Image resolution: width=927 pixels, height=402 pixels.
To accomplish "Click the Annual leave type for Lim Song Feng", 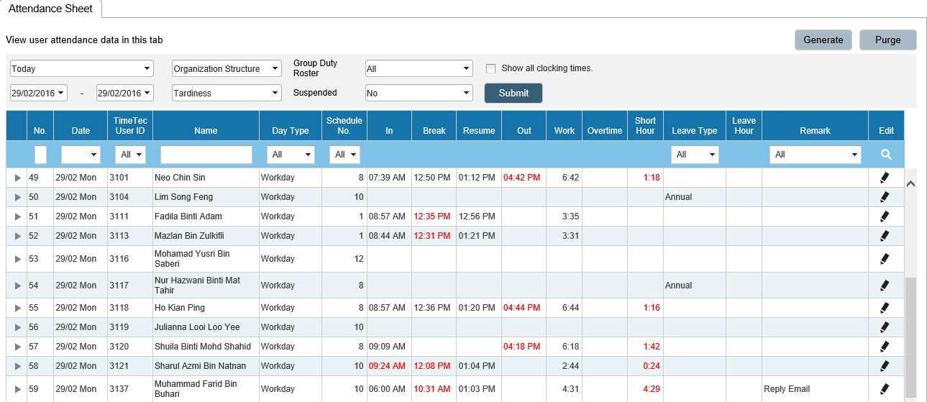I will tap(679, 197).
